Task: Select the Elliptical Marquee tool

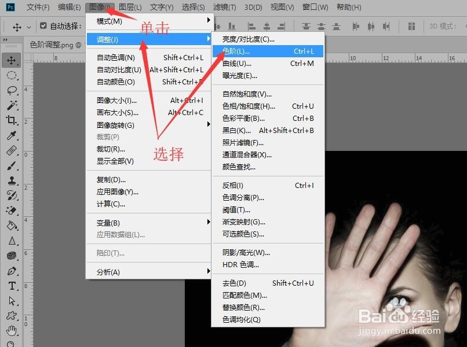Action: pos(12,75)
